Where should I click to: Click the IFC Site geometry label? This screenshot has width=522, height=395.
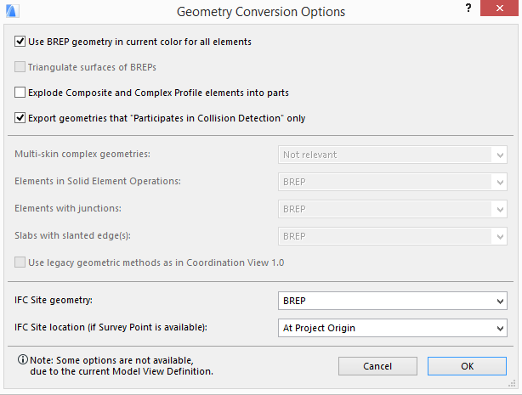tap(53, 301)
